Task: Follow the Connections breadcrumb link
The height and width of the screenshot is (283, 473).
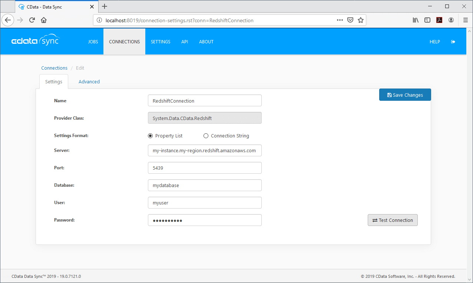Action: pyautogui.click(x=54, y=68)
